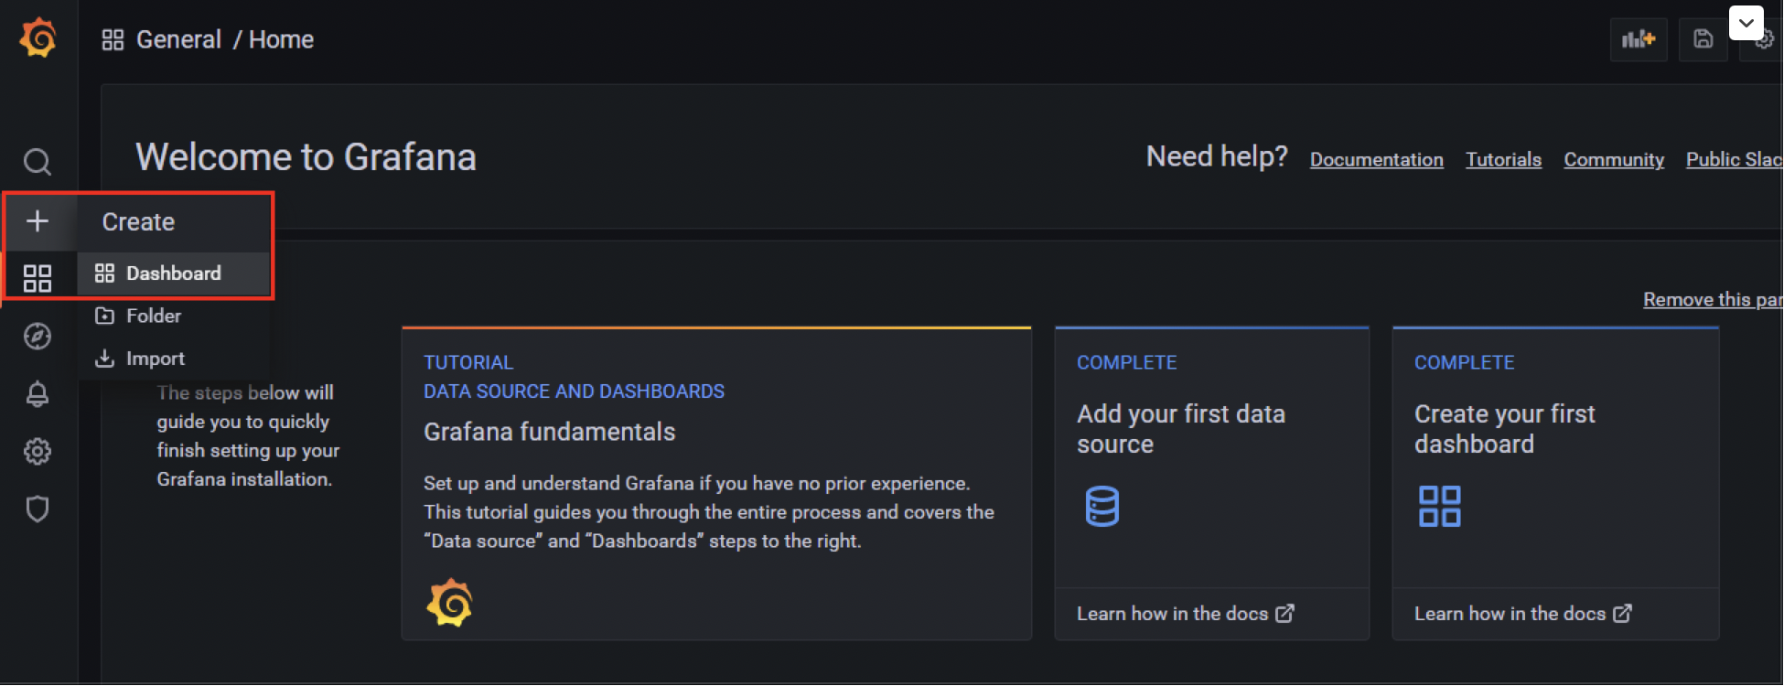This screenshot has height=686, width=1784.
Task: Click Create your first dashboard card
Action: pos(1555,483)
